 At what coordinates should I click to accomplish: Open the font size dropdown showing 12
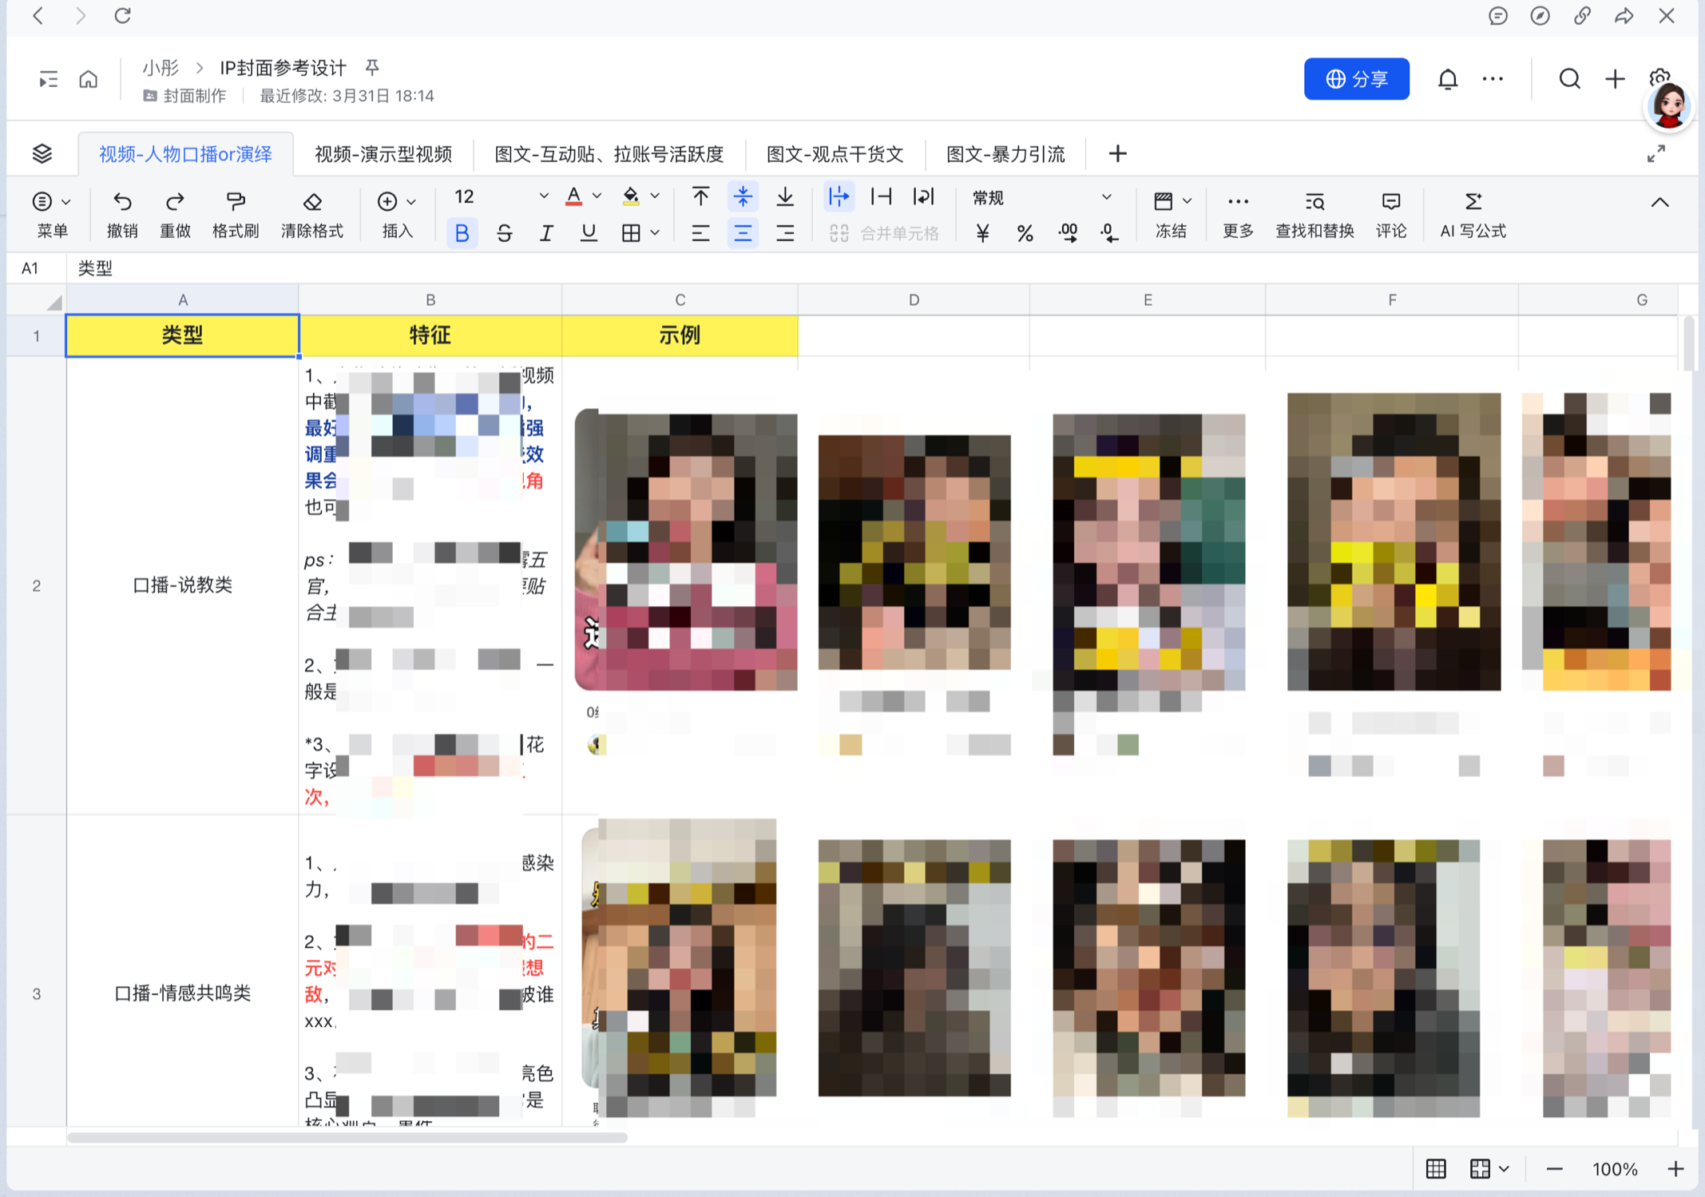(543, 196)
